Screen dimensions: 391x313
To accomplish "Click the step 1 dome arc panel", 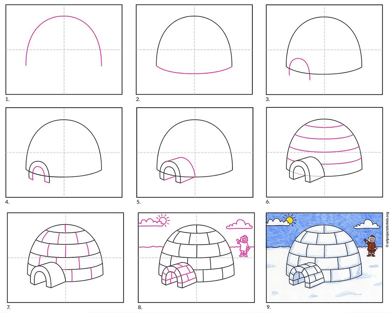I will (64, 49).
